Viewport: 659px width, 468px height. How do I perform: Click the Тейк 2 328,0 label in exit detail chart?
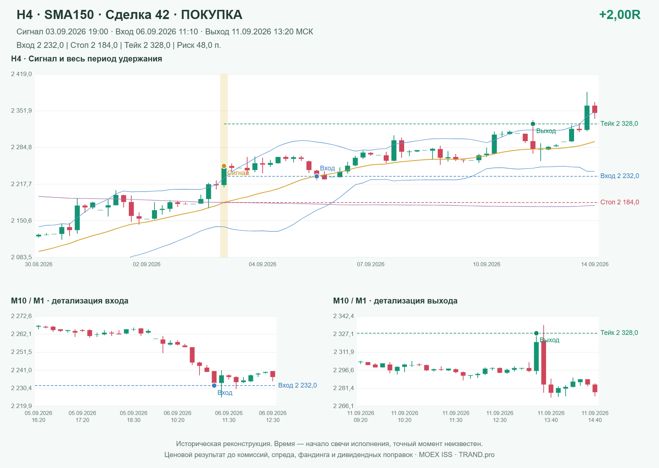[x=619, y=333]
